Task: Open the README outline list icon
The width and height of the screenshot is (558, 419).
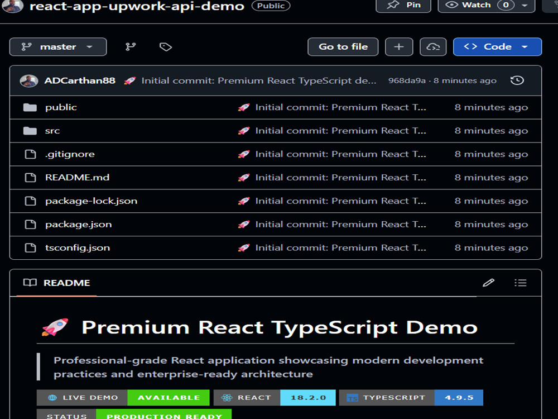Action: click(x=520, y=283)
